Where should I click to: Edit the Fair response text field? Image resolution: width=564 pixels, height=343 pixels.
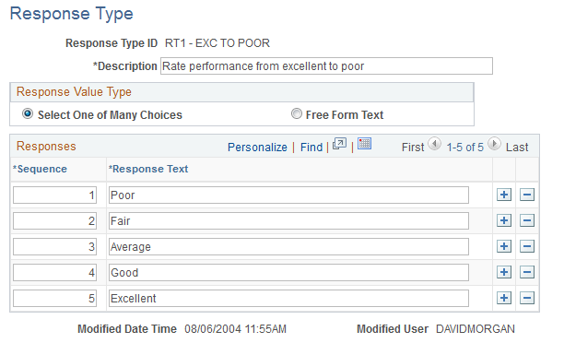[288, 221]
